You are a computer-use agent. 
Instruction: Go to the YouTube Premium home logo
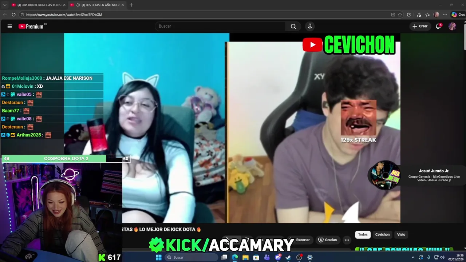(31, 26)
